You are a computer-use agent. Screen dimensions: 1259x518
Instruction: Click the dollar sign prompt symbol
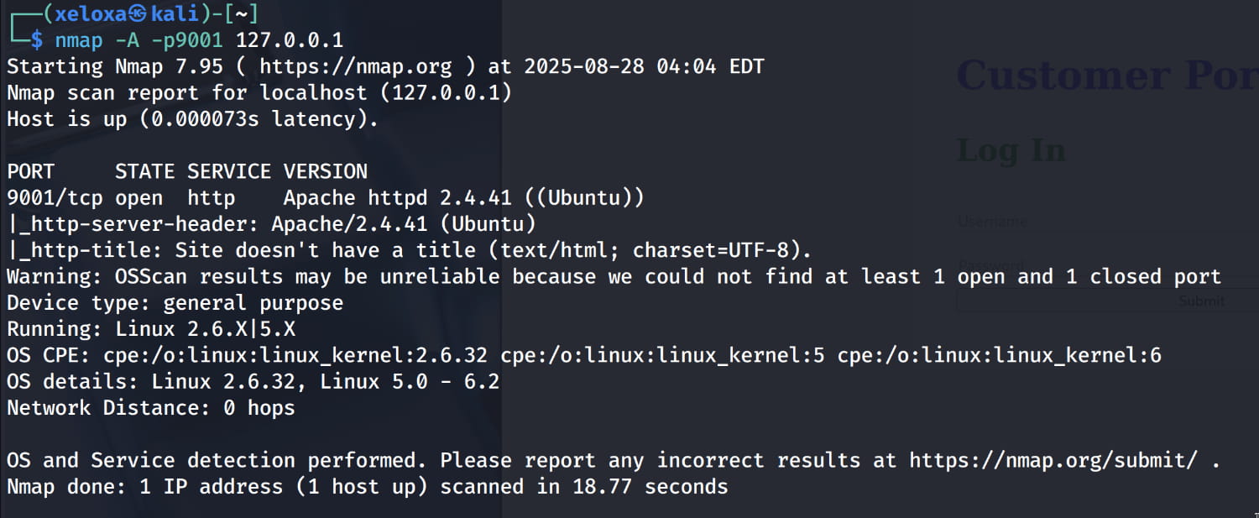(38, 40)
